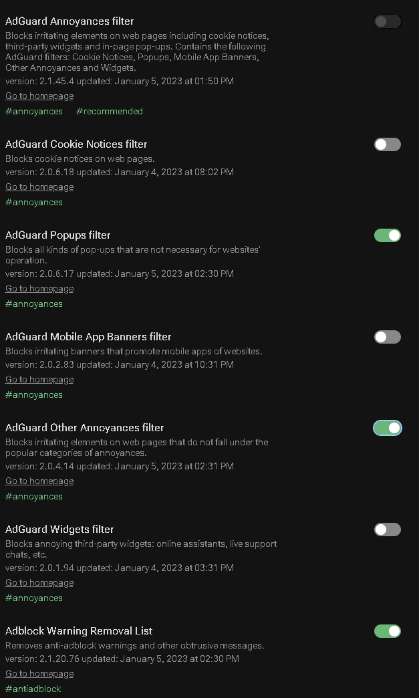Open homepage of AdGuard Mobile App Banners filter
Screen dimensions: 419x698
(x=39, y=379)
